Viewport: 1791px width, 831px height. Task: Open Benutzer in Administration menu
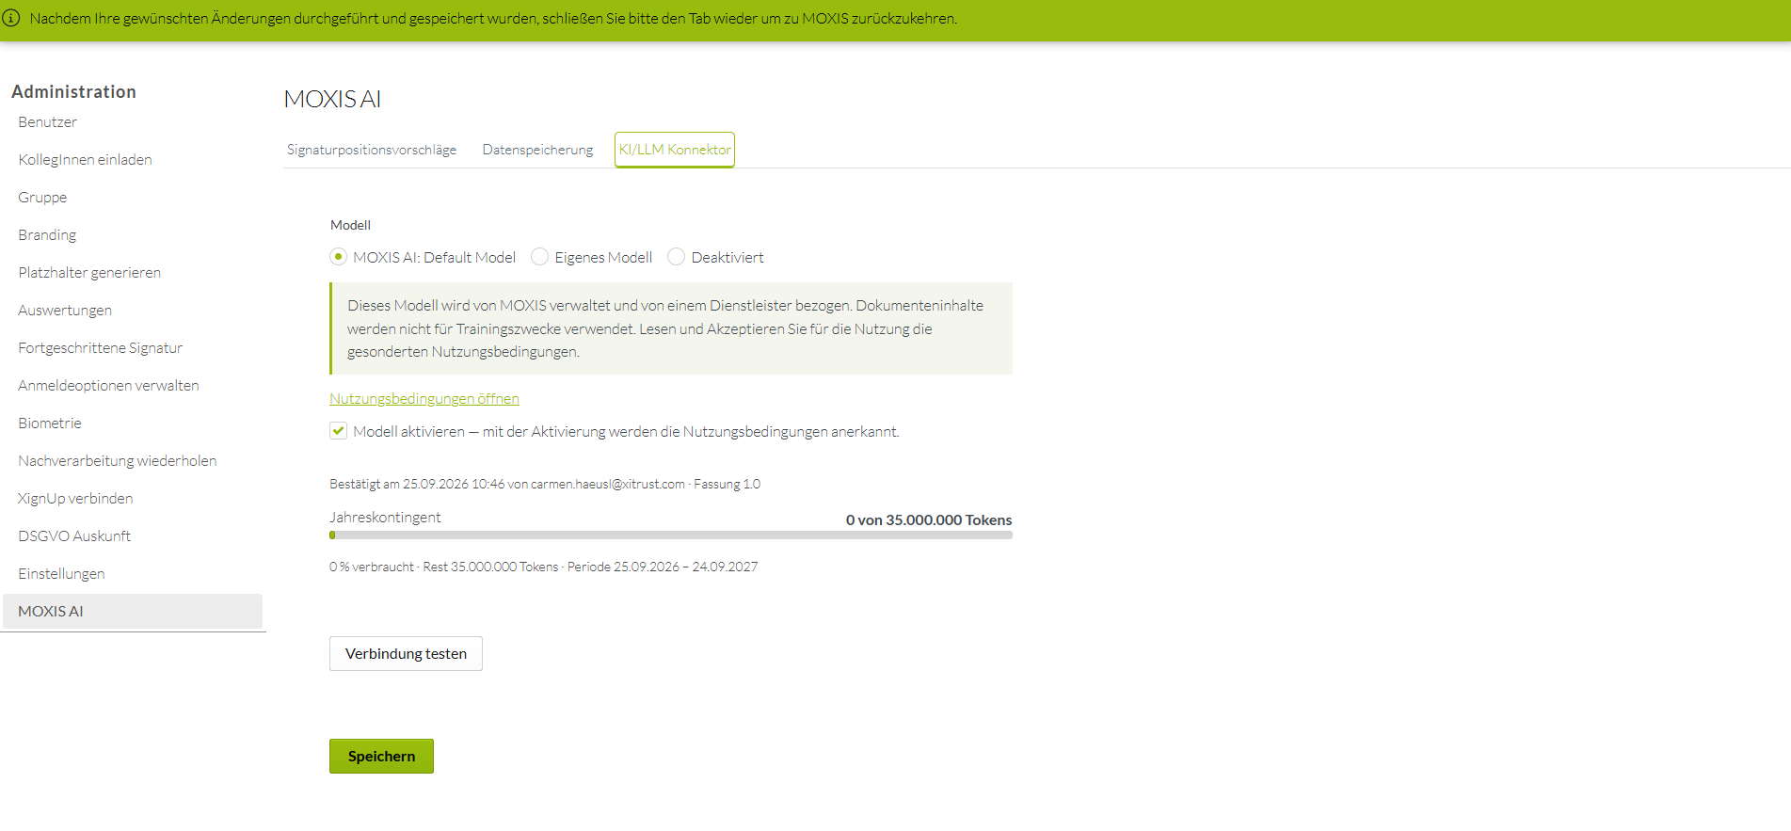click(x=48, y=121)
